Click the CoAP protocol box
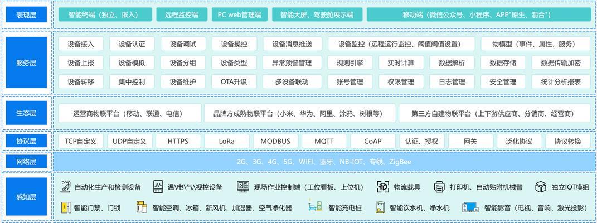 373,141
